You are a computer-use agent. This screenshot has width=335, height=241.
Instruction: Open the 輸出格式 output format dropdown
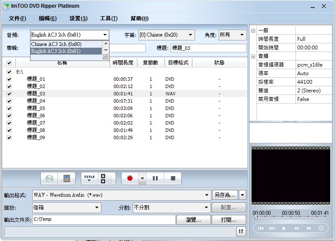(122, 195)
